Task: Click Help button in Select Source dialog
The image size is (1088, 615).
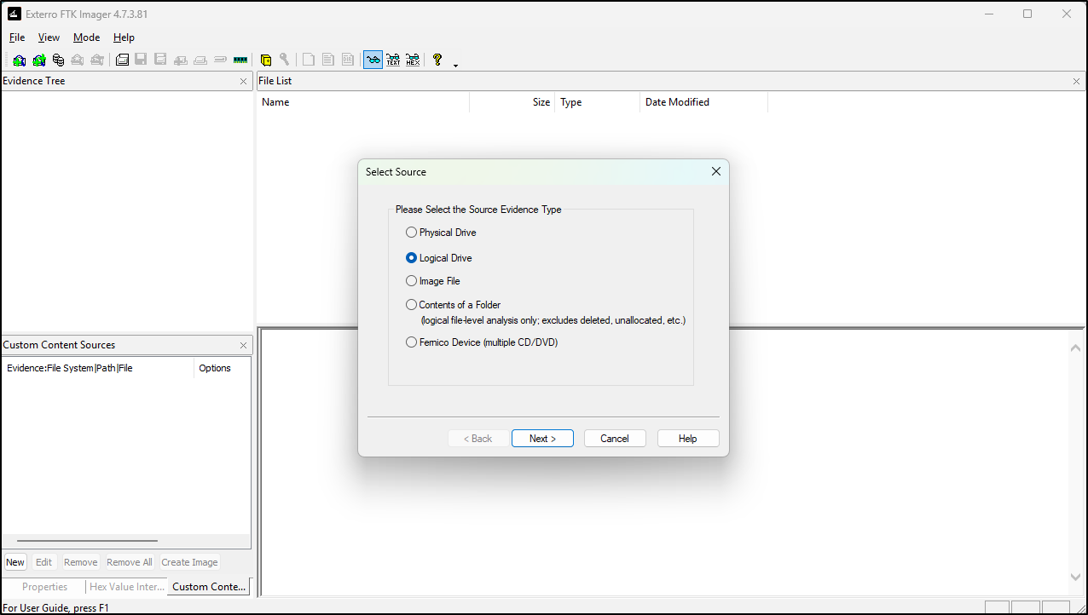Action: click(x=688, y=439)
